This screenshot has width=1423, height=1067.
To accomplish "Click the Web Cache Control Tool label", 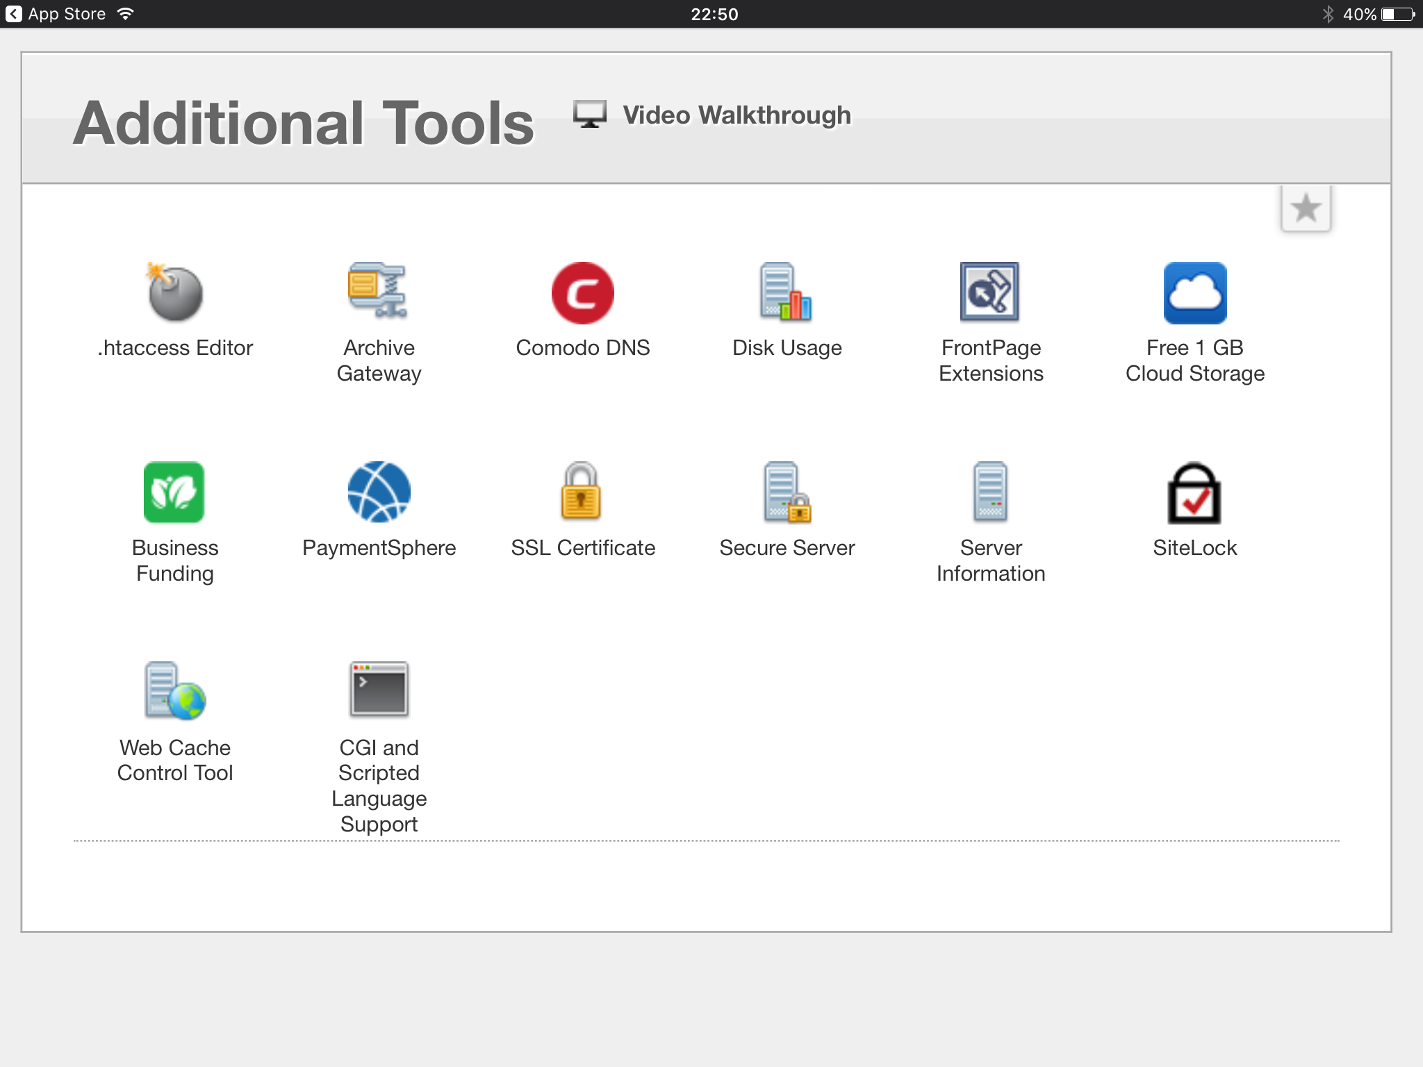I will click(x=174, y=760).
